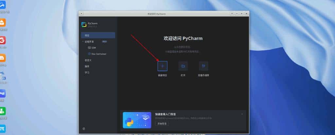
Task: Open the red G desktop icon
Action: (3, 40)
